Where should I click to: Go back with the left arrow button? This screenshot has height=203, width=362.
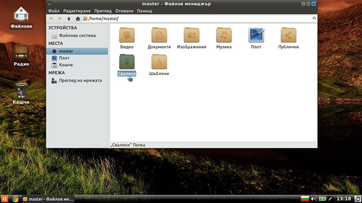click(51, 19)
